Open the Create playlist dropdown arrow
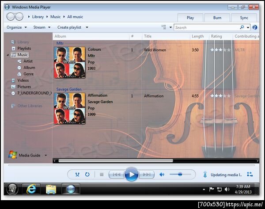 coord(87,27)
